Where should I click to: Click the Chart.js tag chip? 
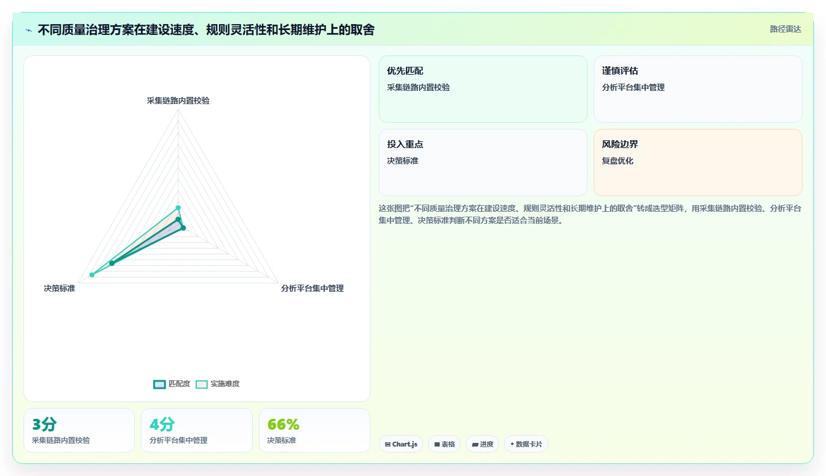tap(401, 444)
